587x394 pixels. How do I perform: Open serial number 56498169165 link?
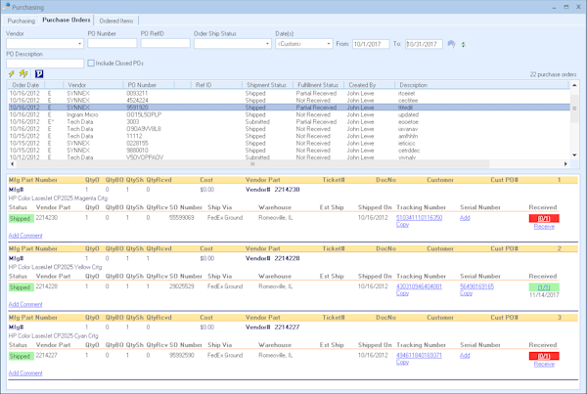[477, 286]
